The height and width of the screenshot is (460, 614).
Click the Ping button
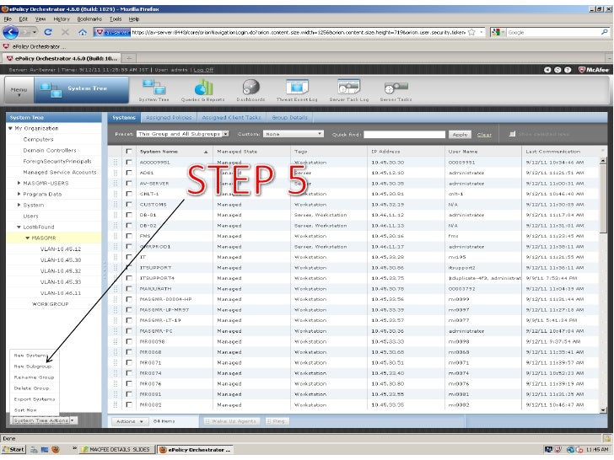pos(277,421)
